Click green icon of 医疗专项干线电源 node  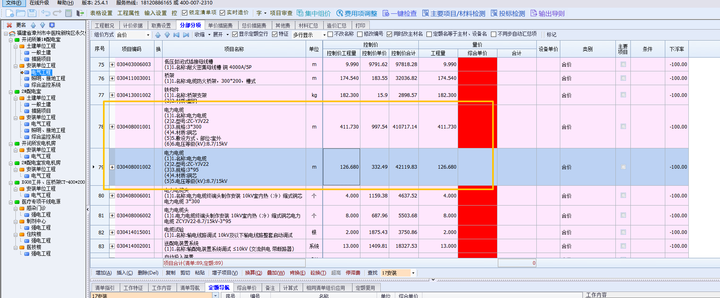pyautogui.click(x=17, y=202)
